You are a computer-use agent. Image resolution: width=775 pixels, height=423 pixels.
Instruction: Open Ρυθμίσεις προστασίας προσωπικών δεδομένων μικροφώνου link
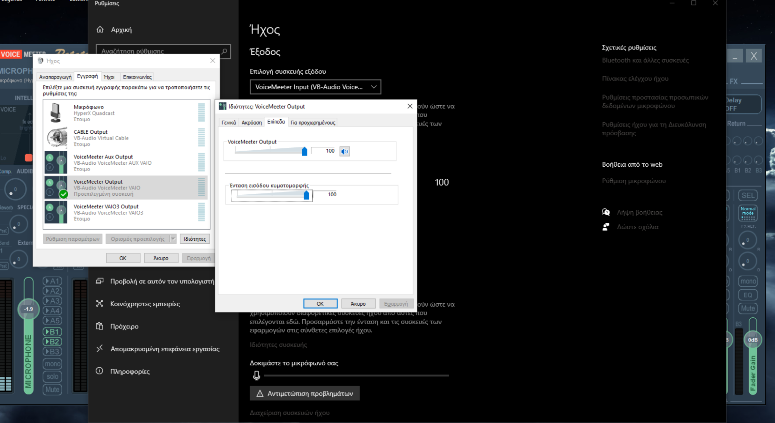655,101
